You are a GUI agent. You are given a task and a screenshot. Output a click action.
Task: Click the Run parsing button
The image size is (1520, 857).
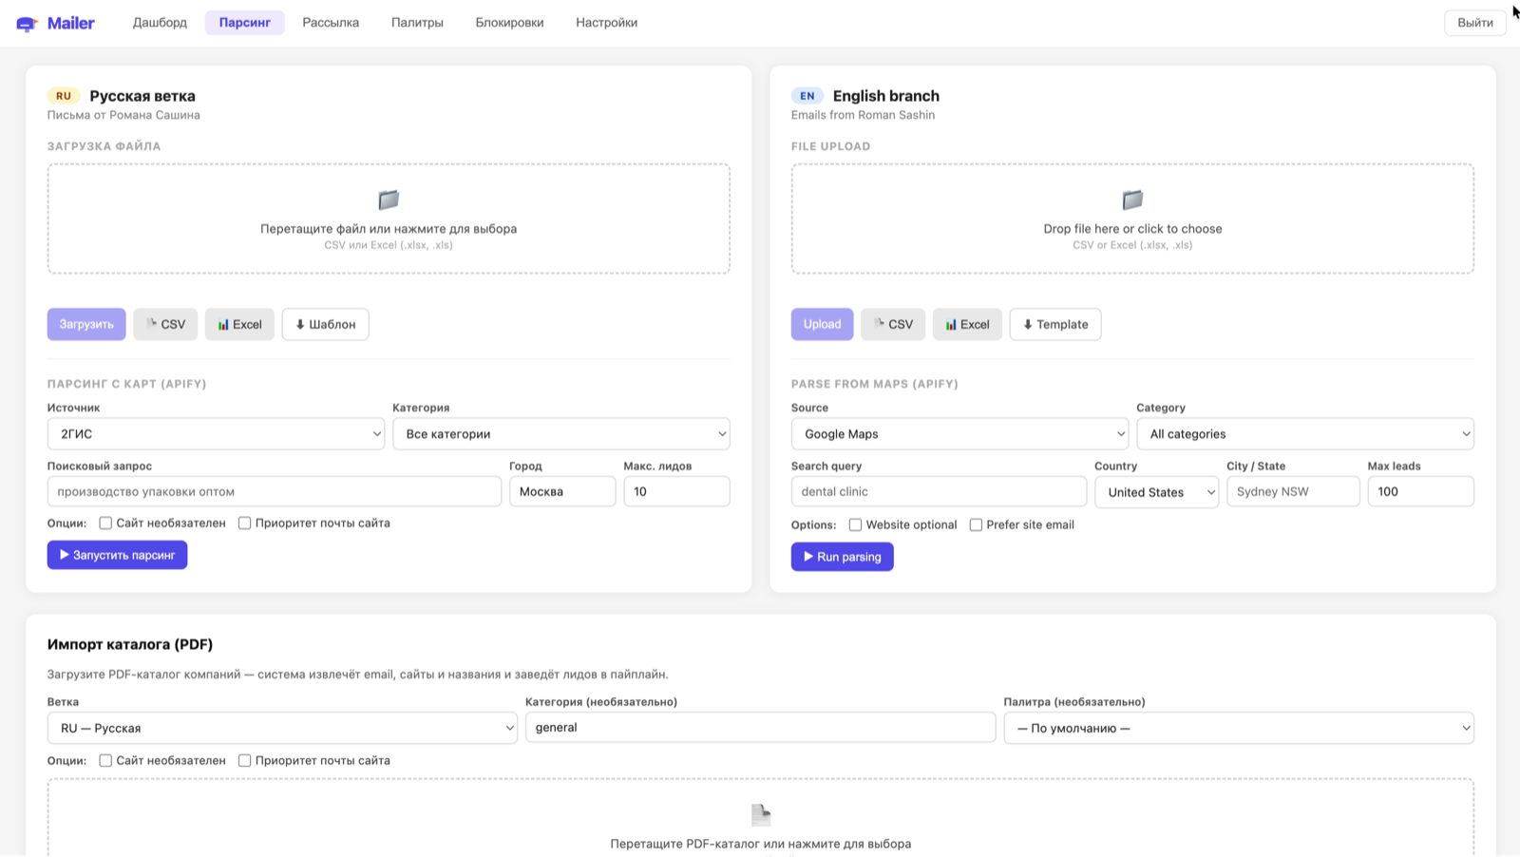click(x=842, y=557)
